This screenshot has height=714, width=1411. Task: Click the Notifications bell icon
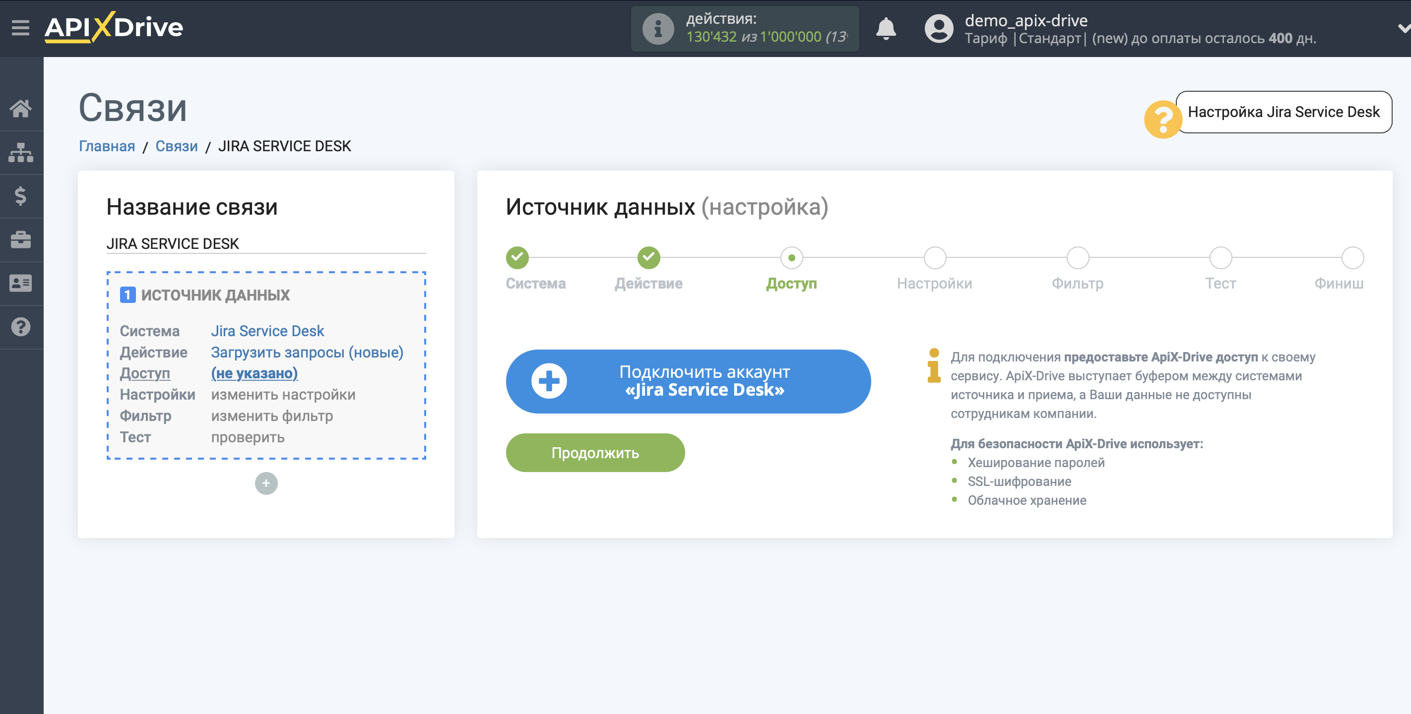tap(888, 26)
